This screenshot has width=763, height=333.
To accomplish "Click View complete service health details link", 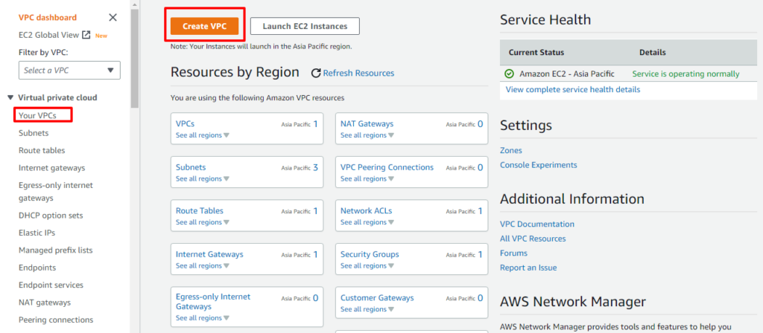I will click(x=573, y=90).
